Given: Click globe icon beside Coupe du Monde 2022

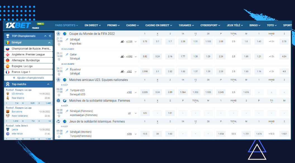Looking at the screenshot, I should 65,34.
